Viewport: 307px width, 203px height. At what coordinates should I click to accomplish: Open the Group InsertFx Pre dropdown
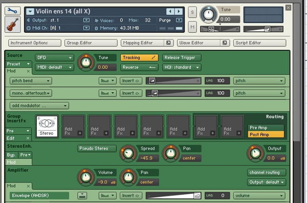pyautogui.click(x=18, y=131)
